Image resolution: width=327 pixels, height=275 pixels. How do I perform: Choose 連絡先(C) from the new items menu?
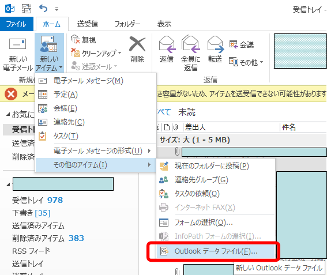click(96, 122)
